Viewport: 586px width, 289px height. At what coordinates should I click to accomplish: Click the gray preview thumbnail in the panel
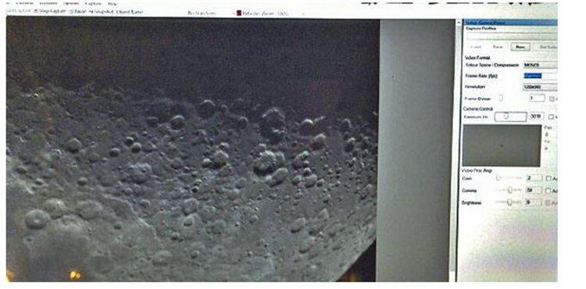502,145
